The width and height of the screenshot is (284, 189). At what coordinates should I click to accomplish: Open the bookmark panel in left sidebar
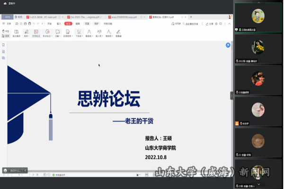point(3,45)
